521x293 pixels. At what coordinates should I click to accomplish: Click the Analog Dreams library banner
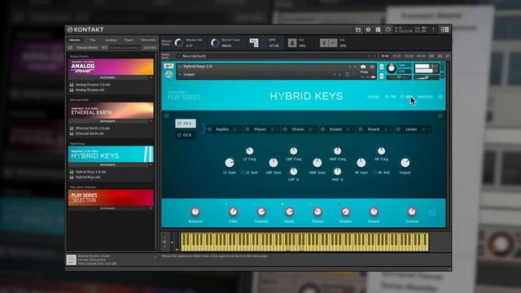111,67
